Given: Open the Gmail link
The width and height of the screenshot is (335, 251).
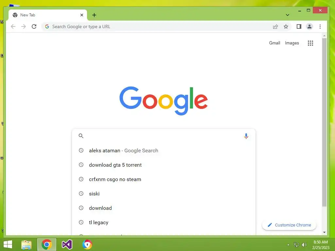Looking at the screenshot, I should pos(274,43).
